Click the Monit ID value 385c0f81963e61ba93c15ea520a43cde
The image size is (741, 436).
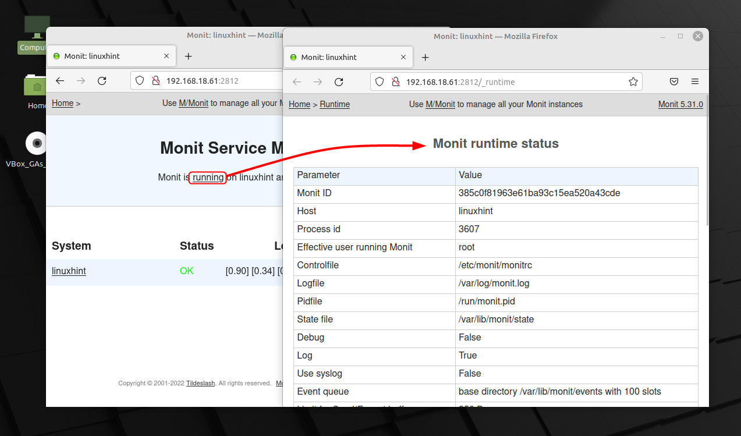[540, 193]
